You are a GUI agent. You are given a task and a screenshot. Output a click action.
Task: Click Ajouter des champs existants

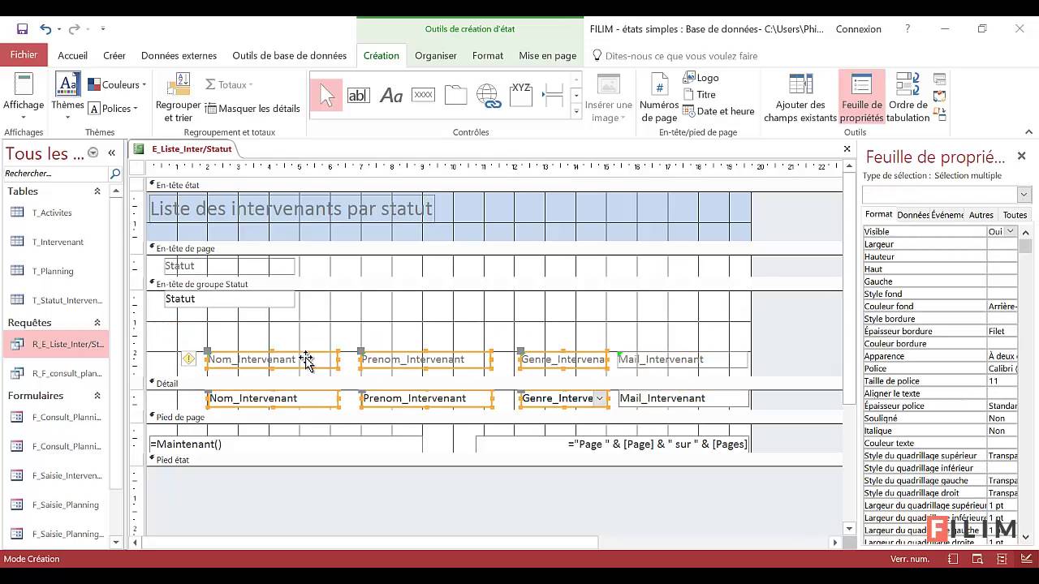point(800,97)
